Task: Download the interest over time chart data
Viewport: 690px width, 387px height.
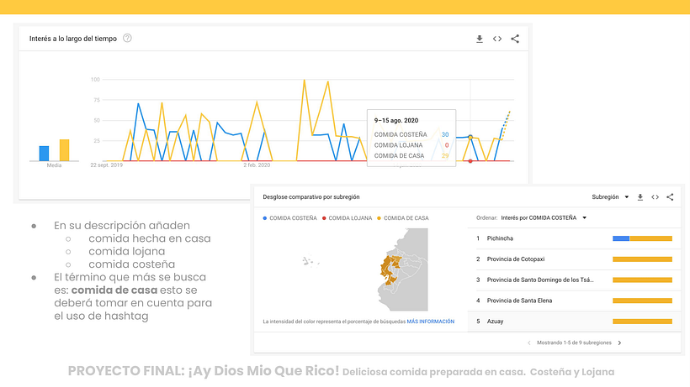Action: point(479,39)
